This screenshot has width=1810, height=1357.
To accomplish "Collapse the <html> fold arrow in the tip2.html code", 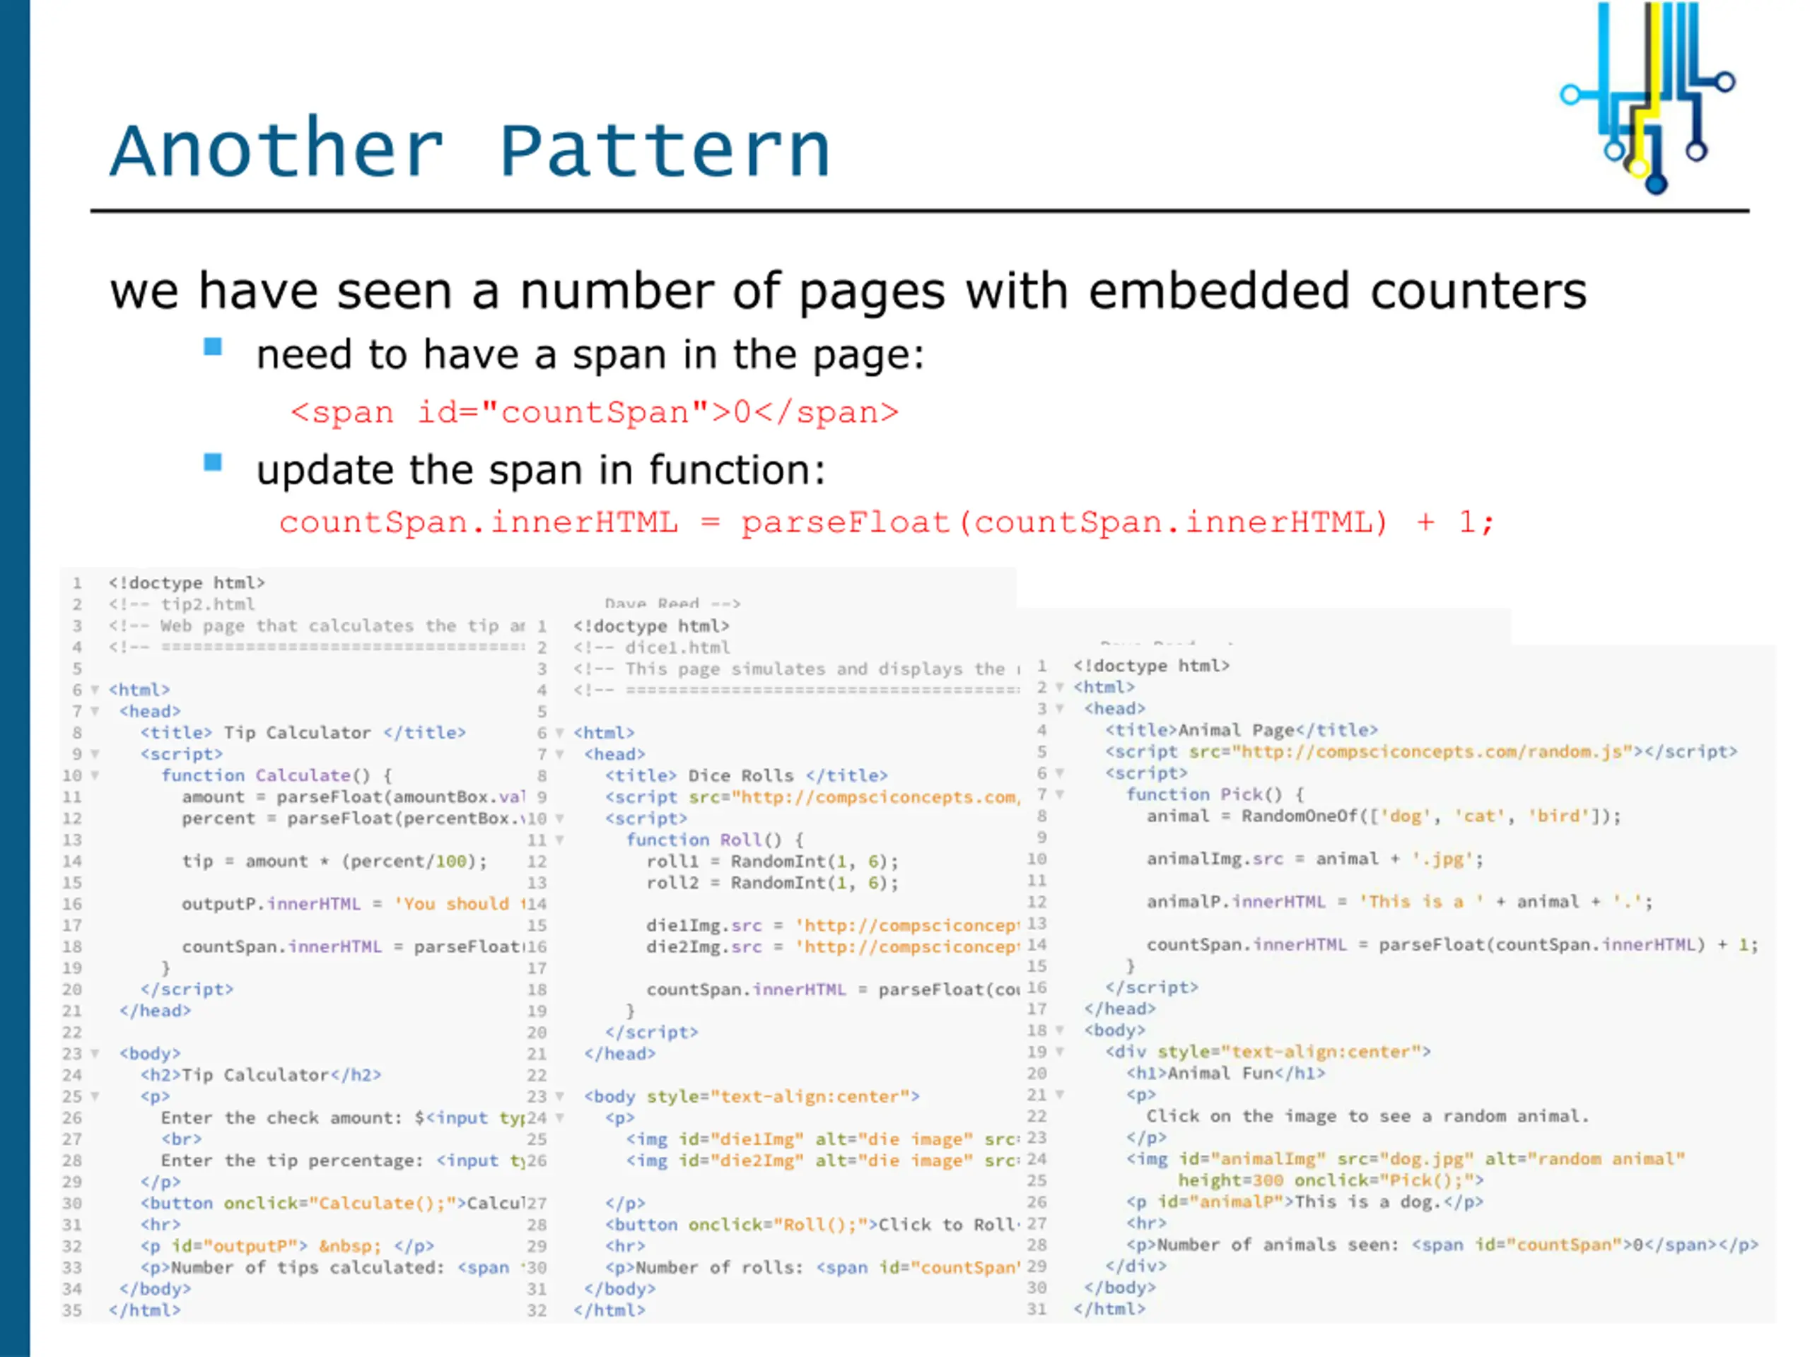I will pyautogui.click(x=95, y=690).
